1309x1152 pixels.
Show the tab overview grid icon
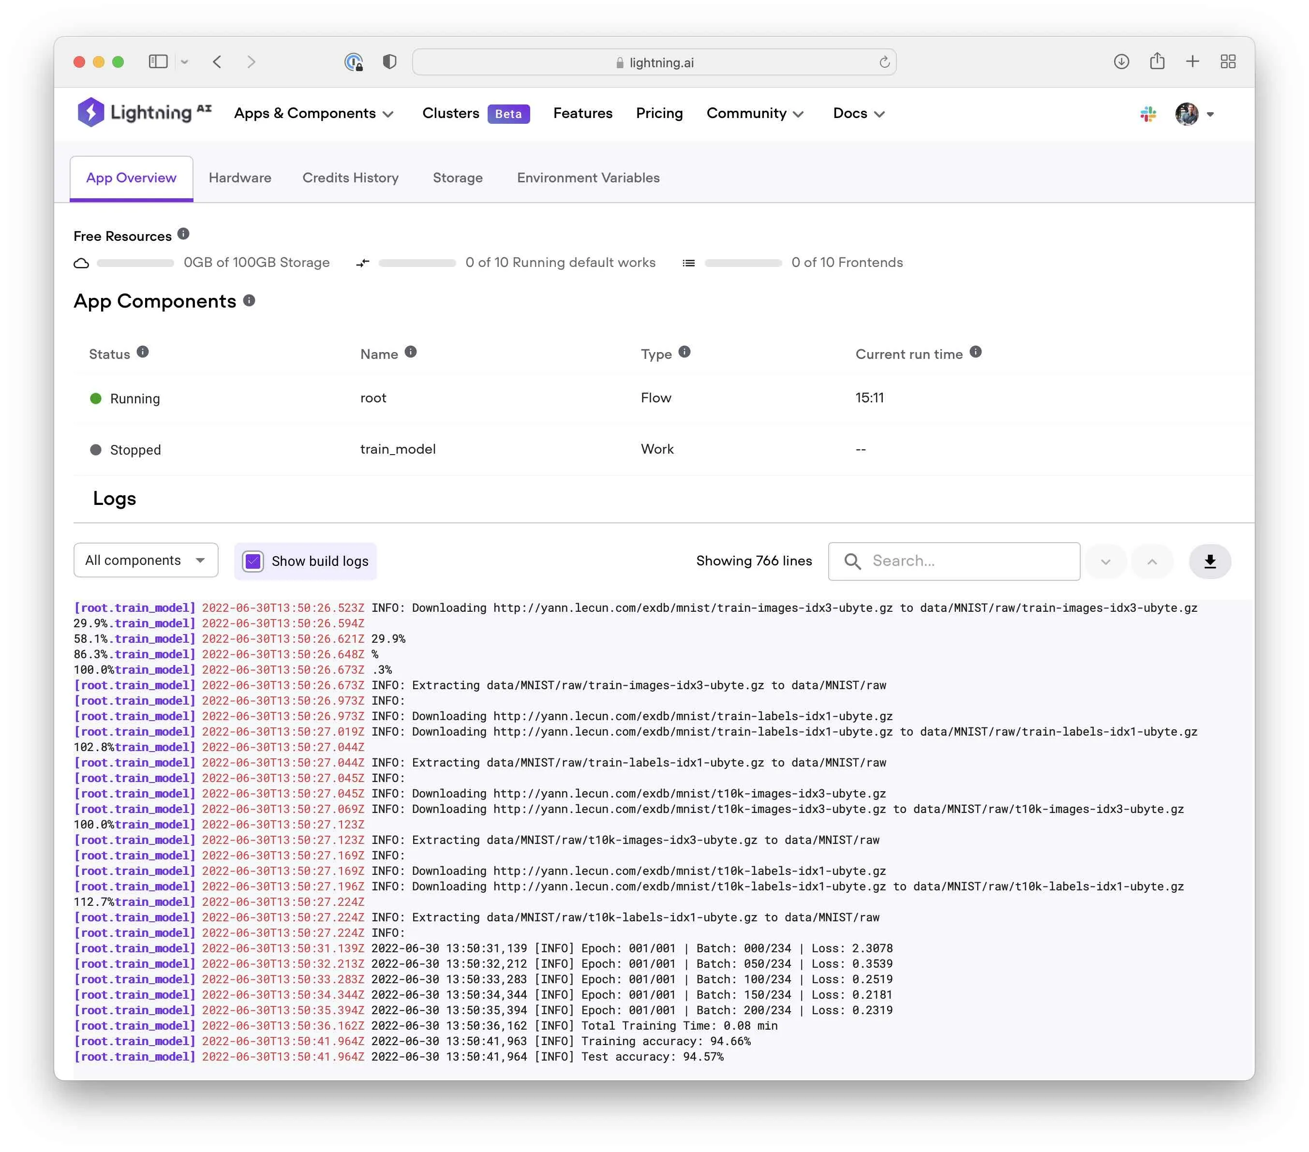[1228, 61]
